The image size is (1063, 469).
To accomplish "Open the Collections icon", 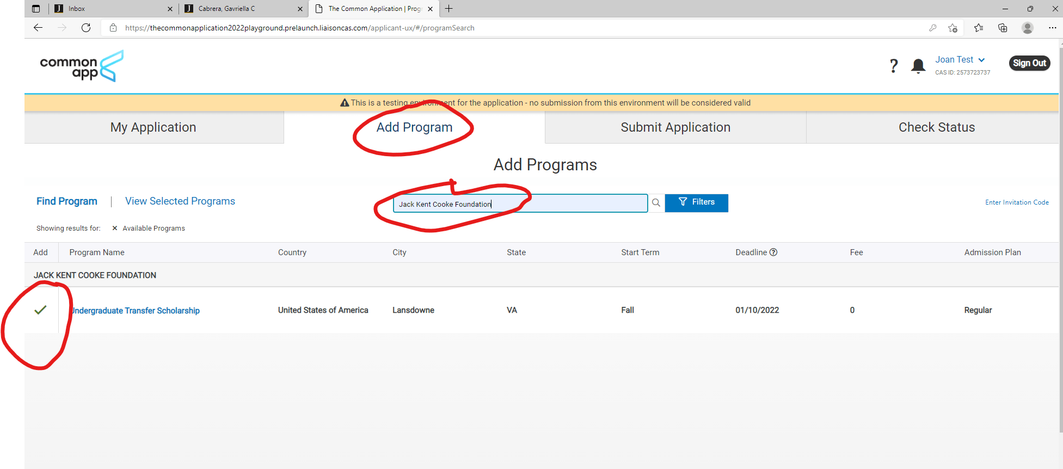I will (1003, 28).
